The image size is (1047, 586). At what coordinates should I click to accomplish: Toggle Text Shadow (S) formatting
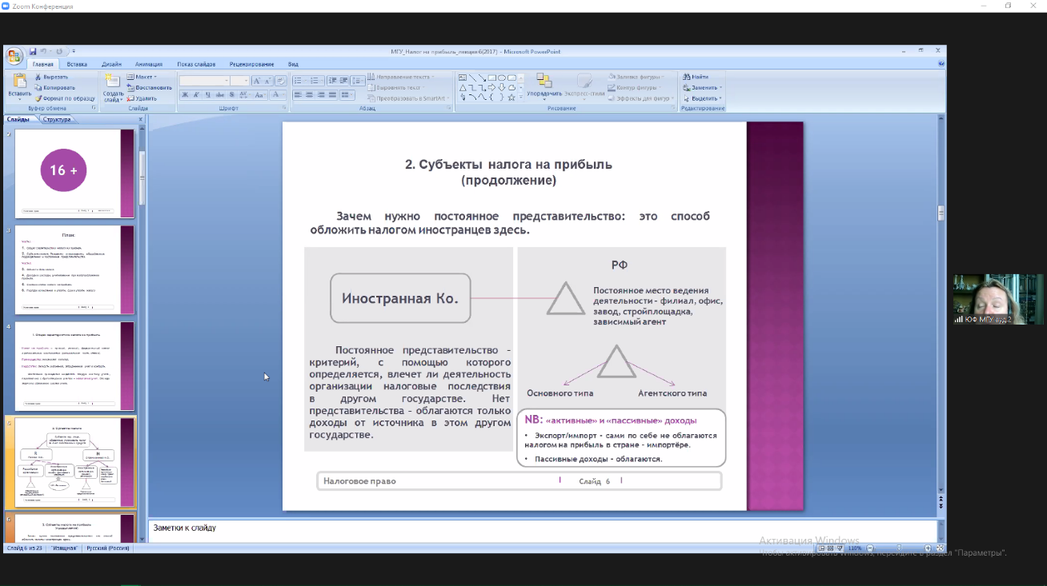point(231,94)
